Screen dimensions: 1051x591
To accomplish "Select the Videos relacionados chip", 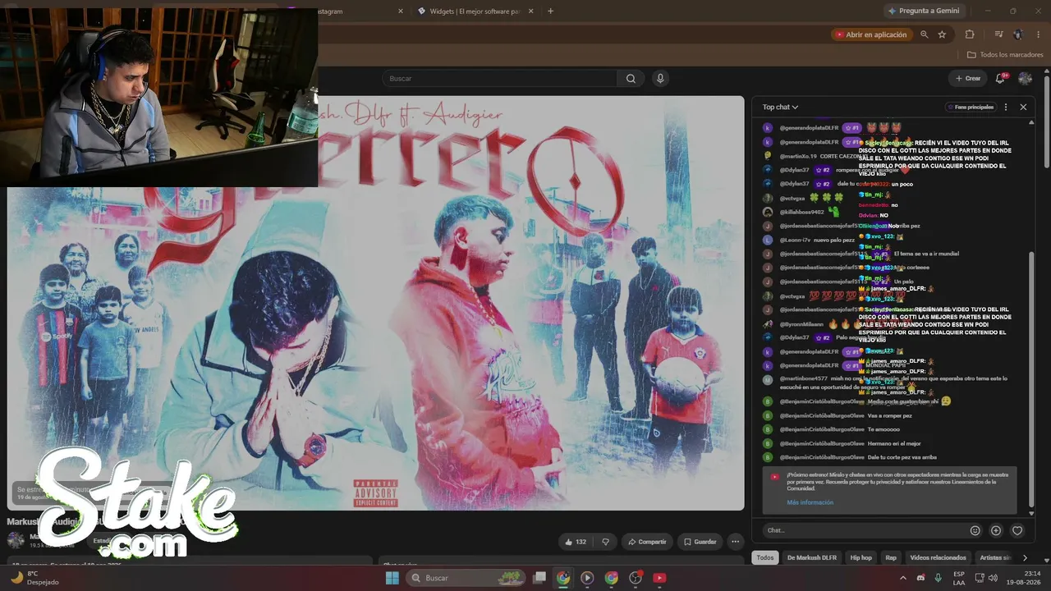I will coord(938,557).
